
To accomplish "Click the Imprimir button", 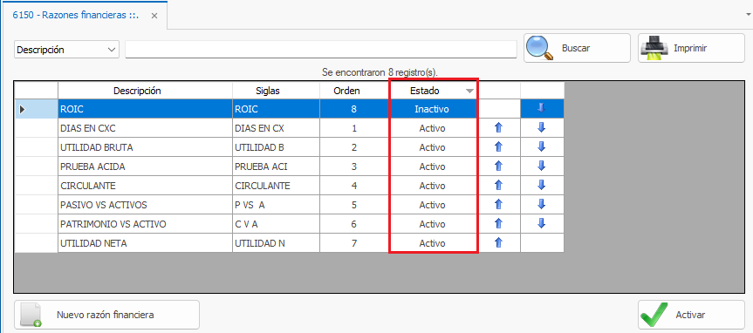I will [691, 48].
